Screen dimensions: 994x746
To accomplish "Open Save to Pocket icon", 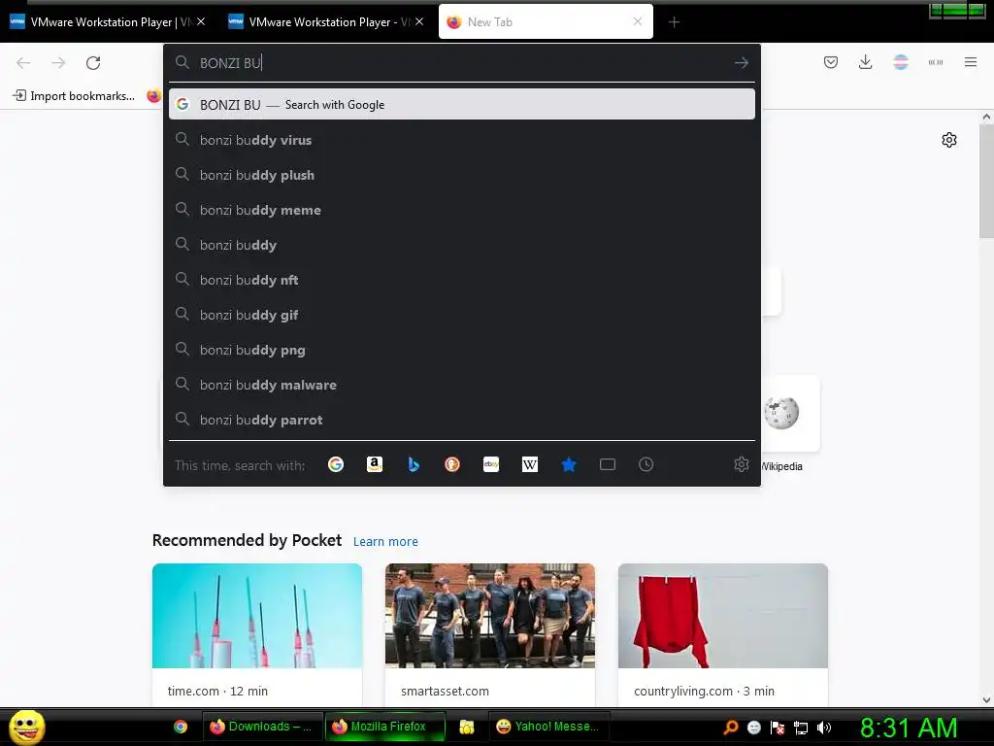I will 831,62.
